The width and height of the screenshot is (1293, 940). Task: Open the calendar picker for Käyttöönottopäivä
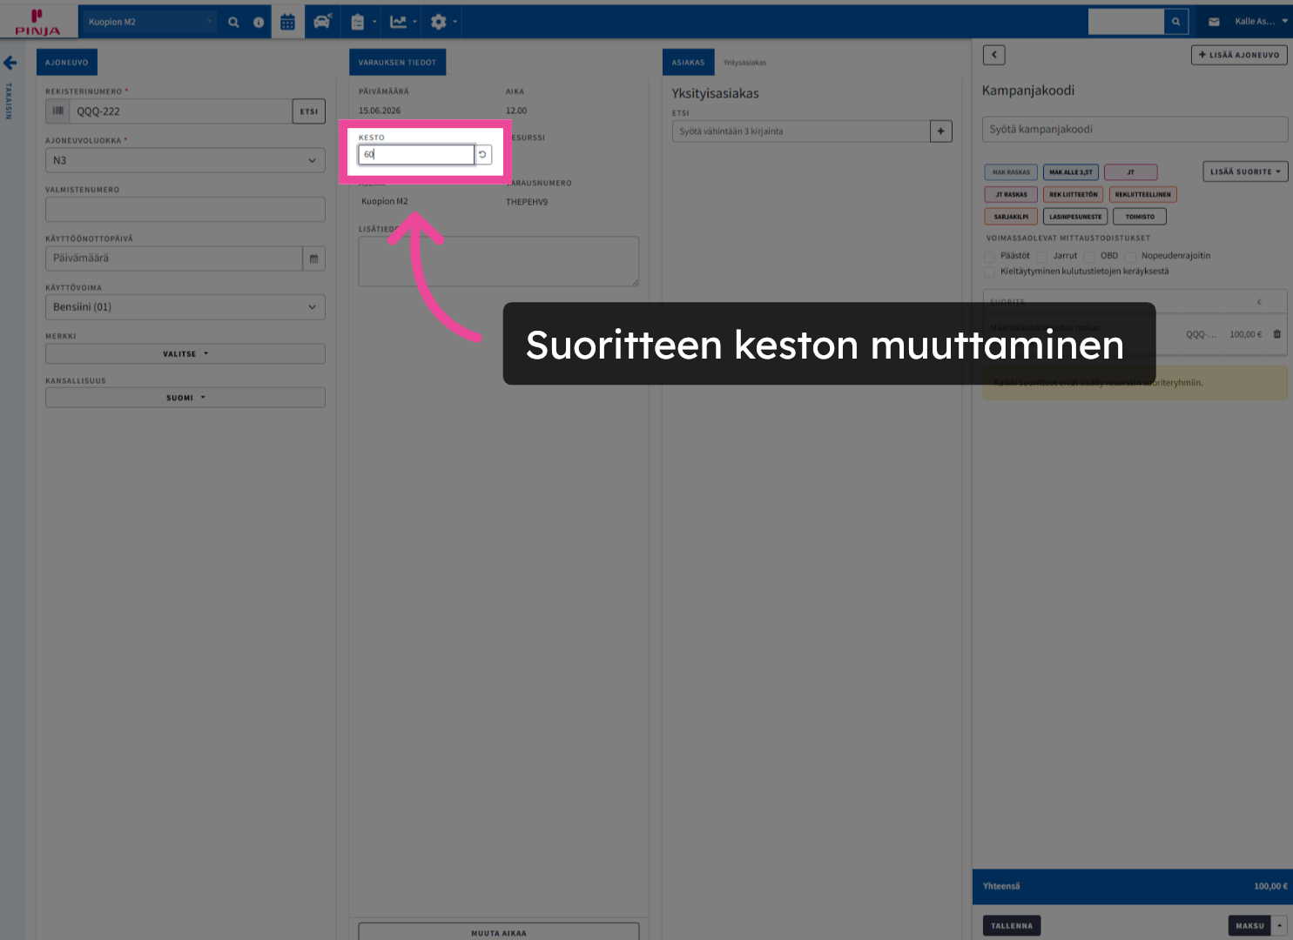pyautogui.click(x=313, y=258)
